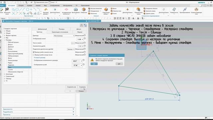Click the Draft (Уклон) icon

(111, 13)
